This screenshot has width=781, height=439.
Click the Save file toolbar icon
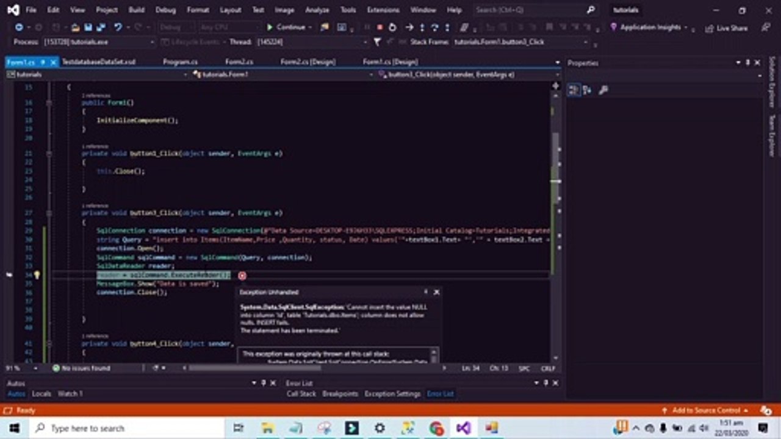(x=88, y=27)
